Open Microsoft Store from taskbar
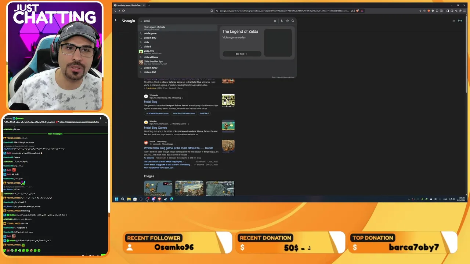 point(135,199)
